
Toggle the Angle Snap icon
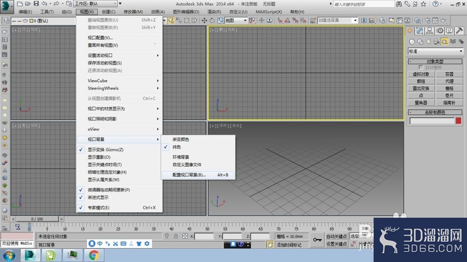click(x=287, y=21)
